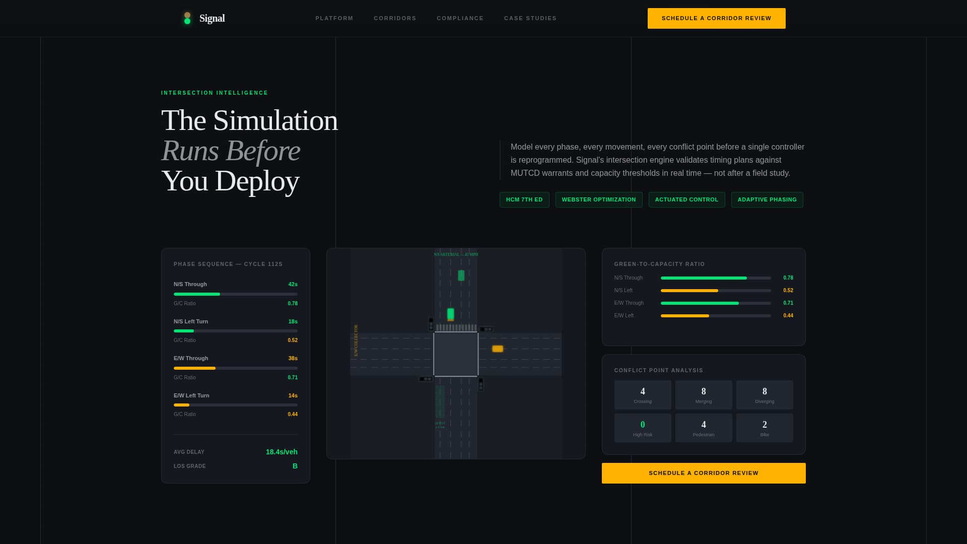Click the "N/S Left" label in the ratio panel
The image size is (967, 544).
click(624, 290)
